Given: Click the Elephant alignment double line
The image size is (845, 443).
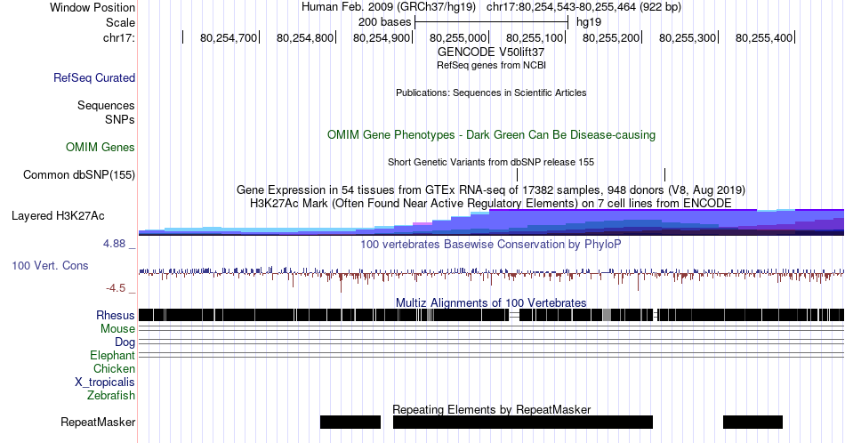Looking at the screenshot, I should [492, 355].
